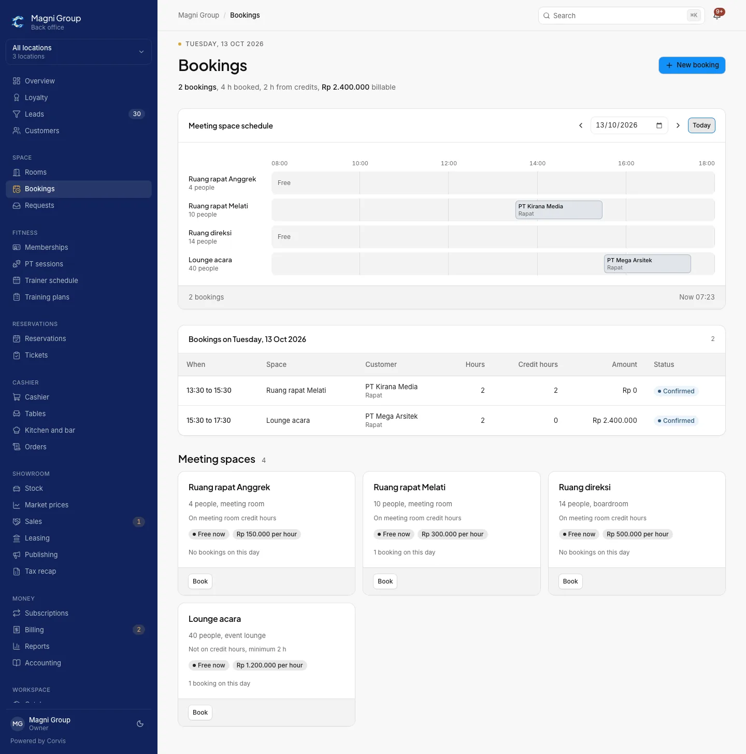
Task: Navigate to Kitchen and bar
Action: tap(79, 430)
